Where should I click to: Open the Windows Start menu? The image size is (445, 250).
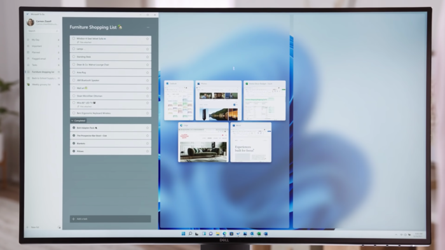click(183, 233)
